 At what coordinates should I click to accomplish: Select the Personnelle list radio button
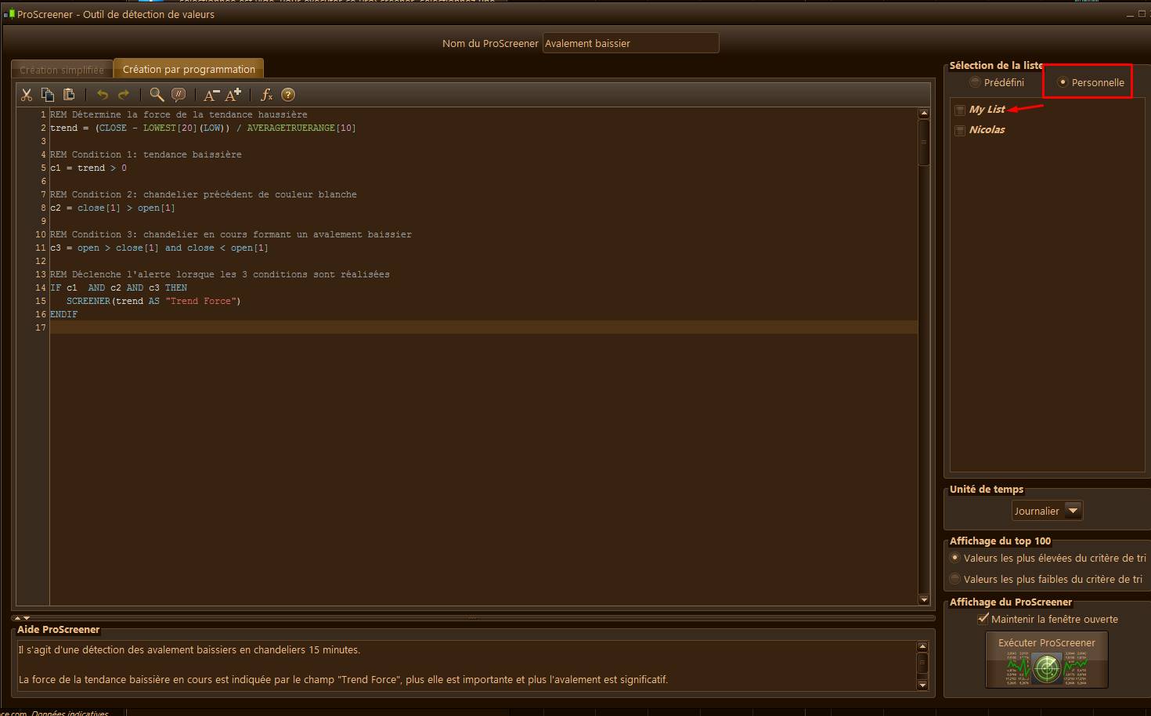pyautogui.click(x=1063, y=82)
